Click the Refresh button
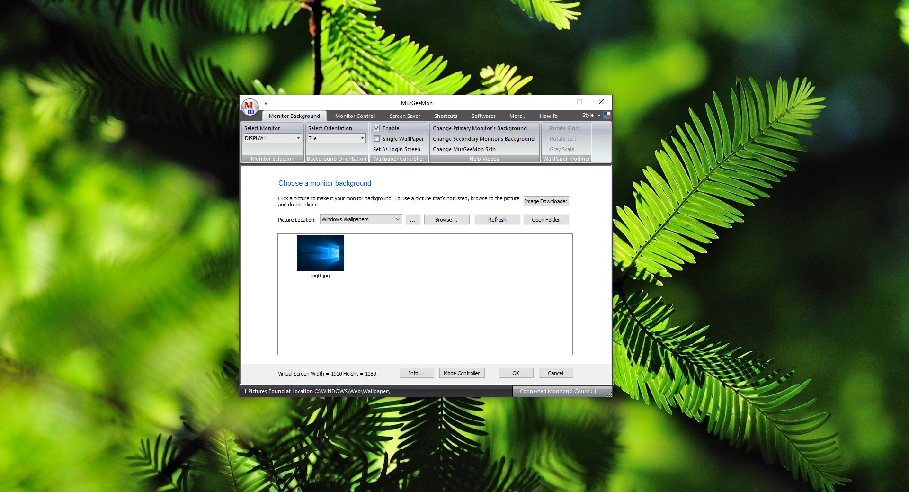 click(x=497, y=219)
